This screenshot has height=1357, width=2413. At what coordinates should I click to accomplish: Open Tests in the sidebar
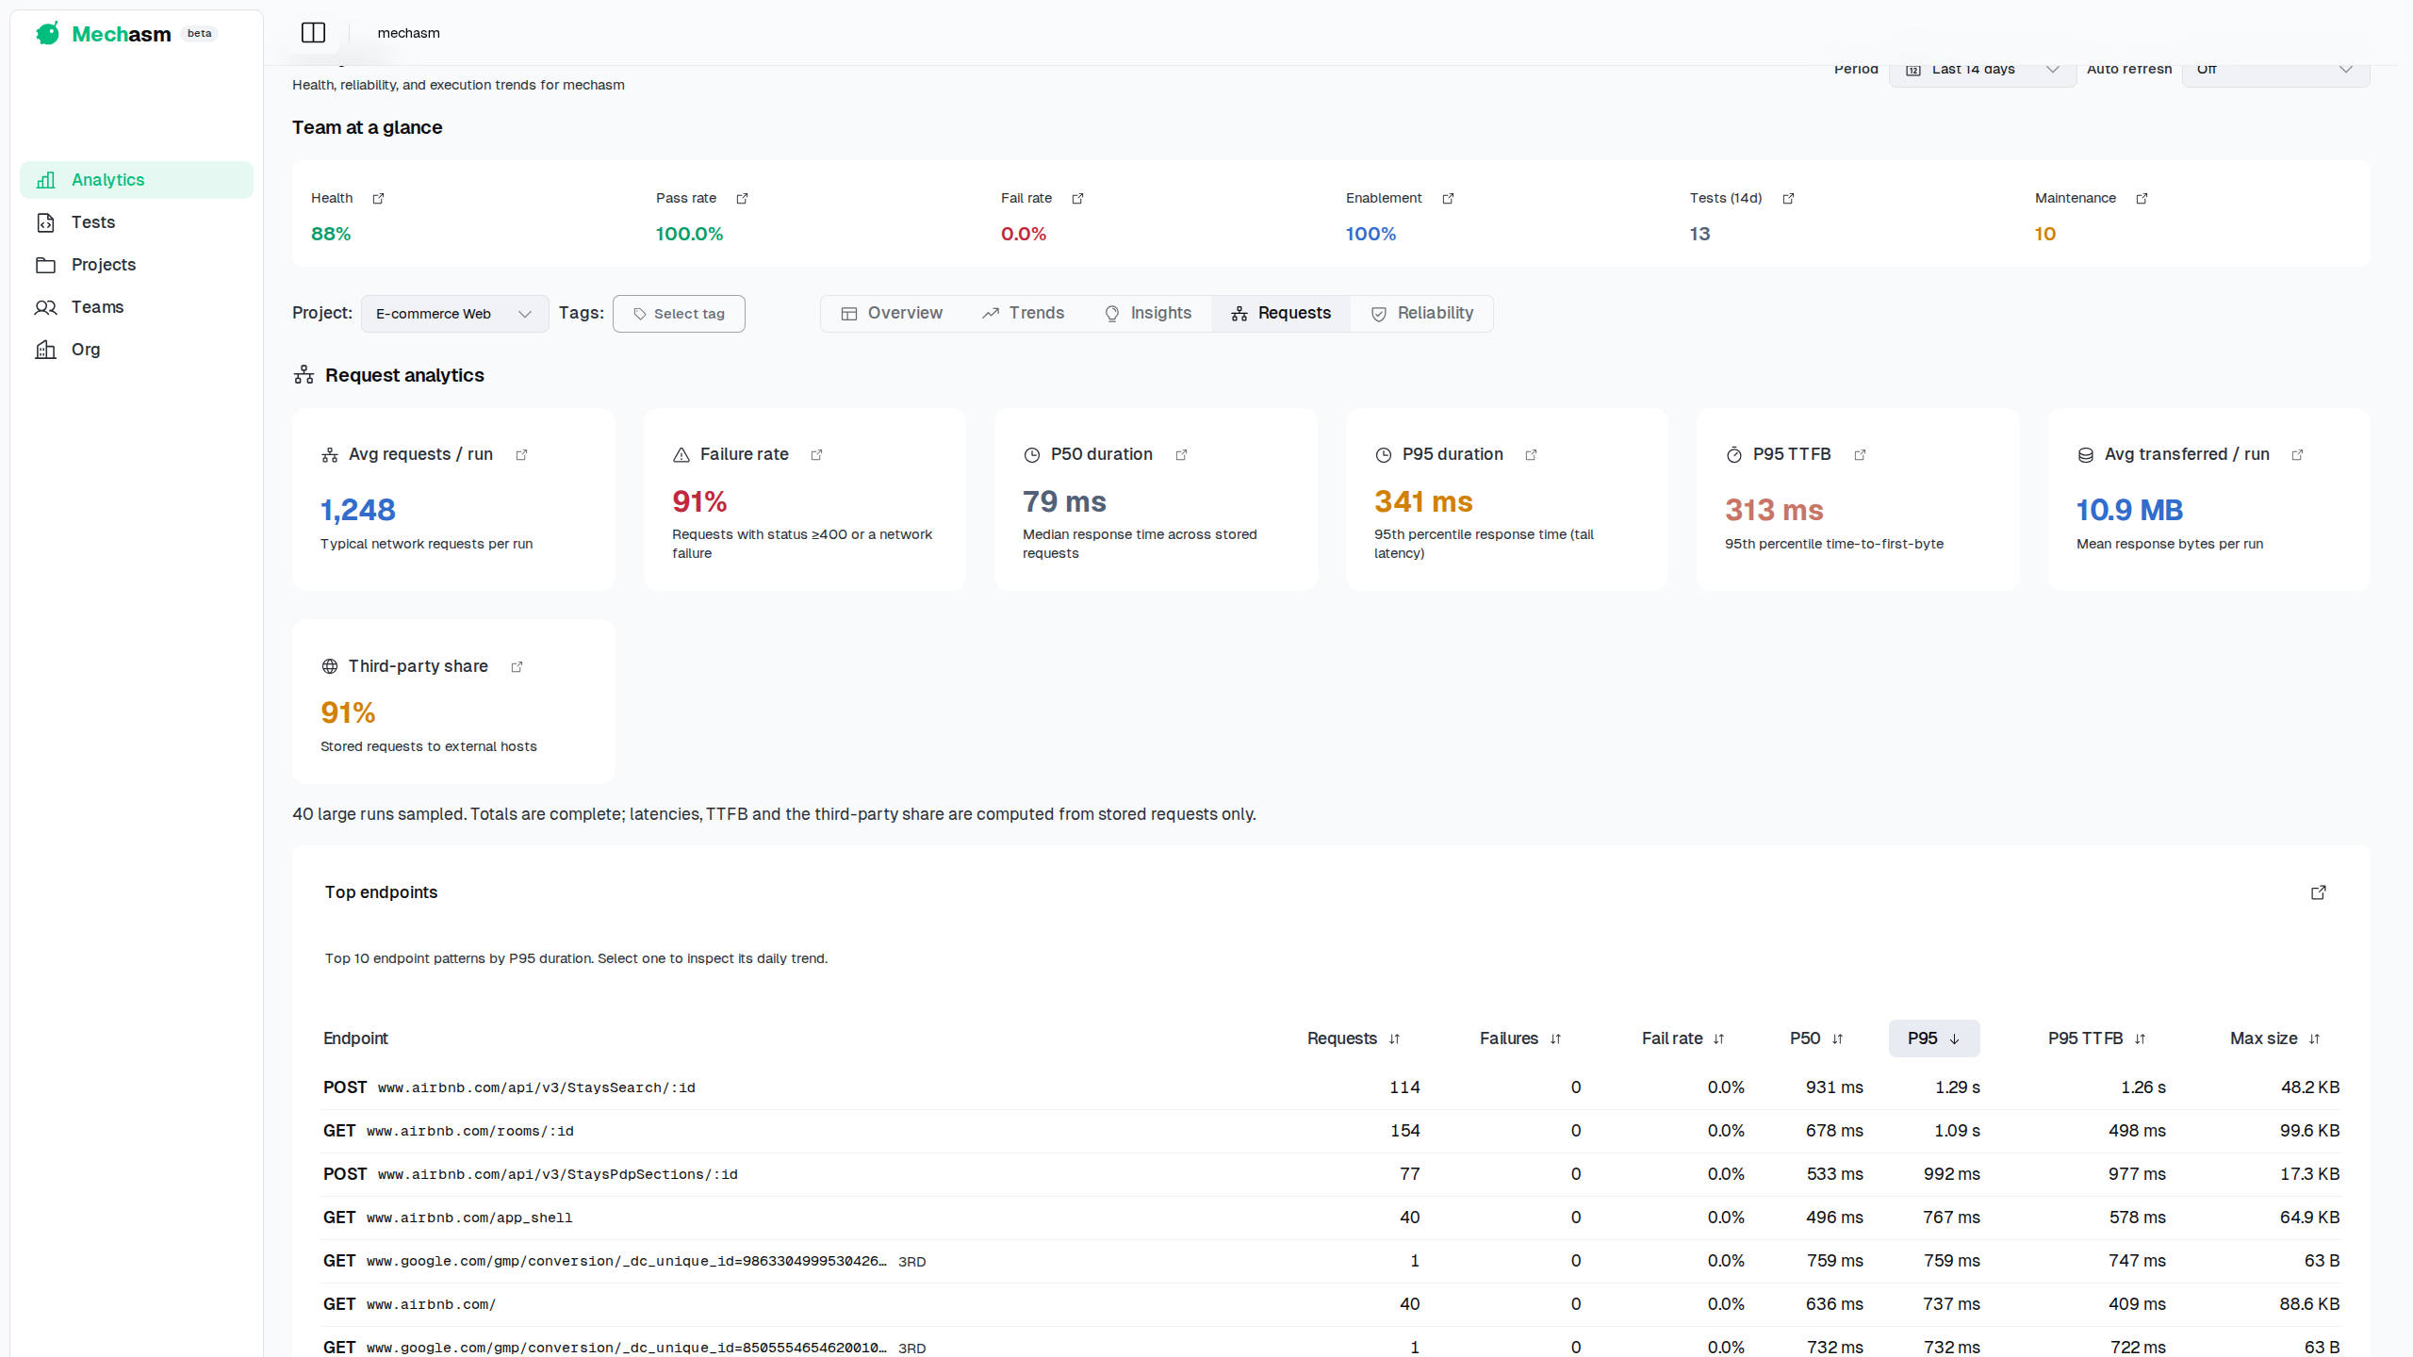(x=137, y=222)
